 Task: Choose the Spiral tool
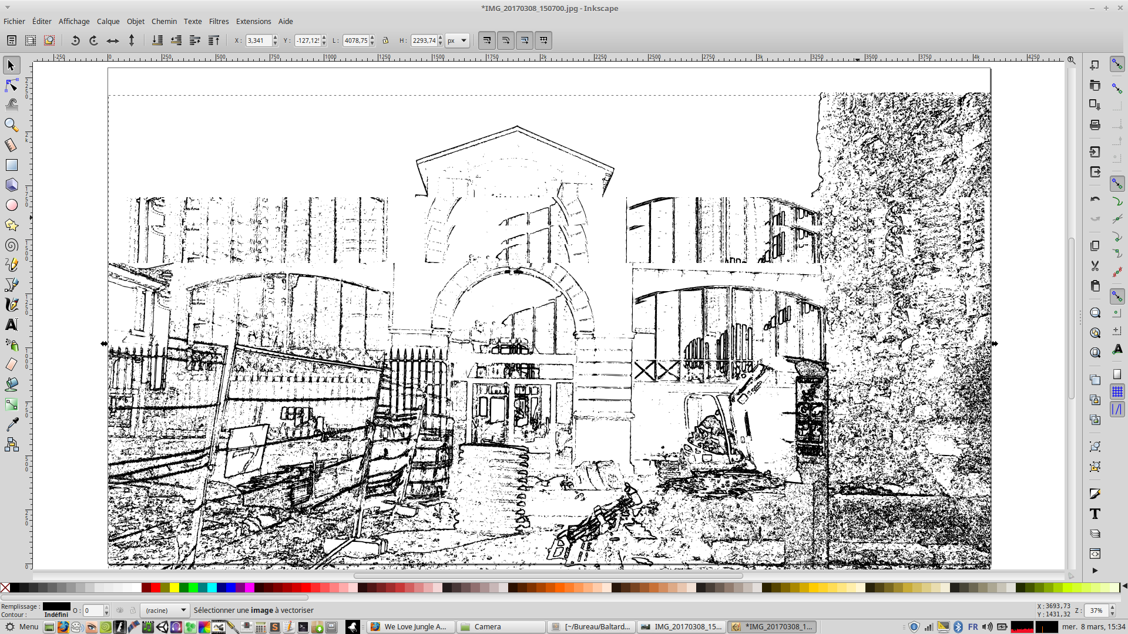[11, 245]
